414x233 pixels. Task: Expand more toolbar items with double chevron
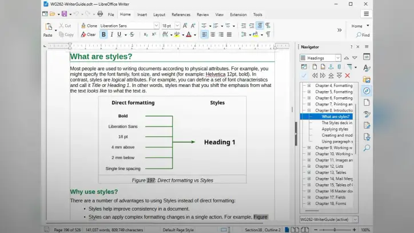pyautogui.click(x=340, y=30)
